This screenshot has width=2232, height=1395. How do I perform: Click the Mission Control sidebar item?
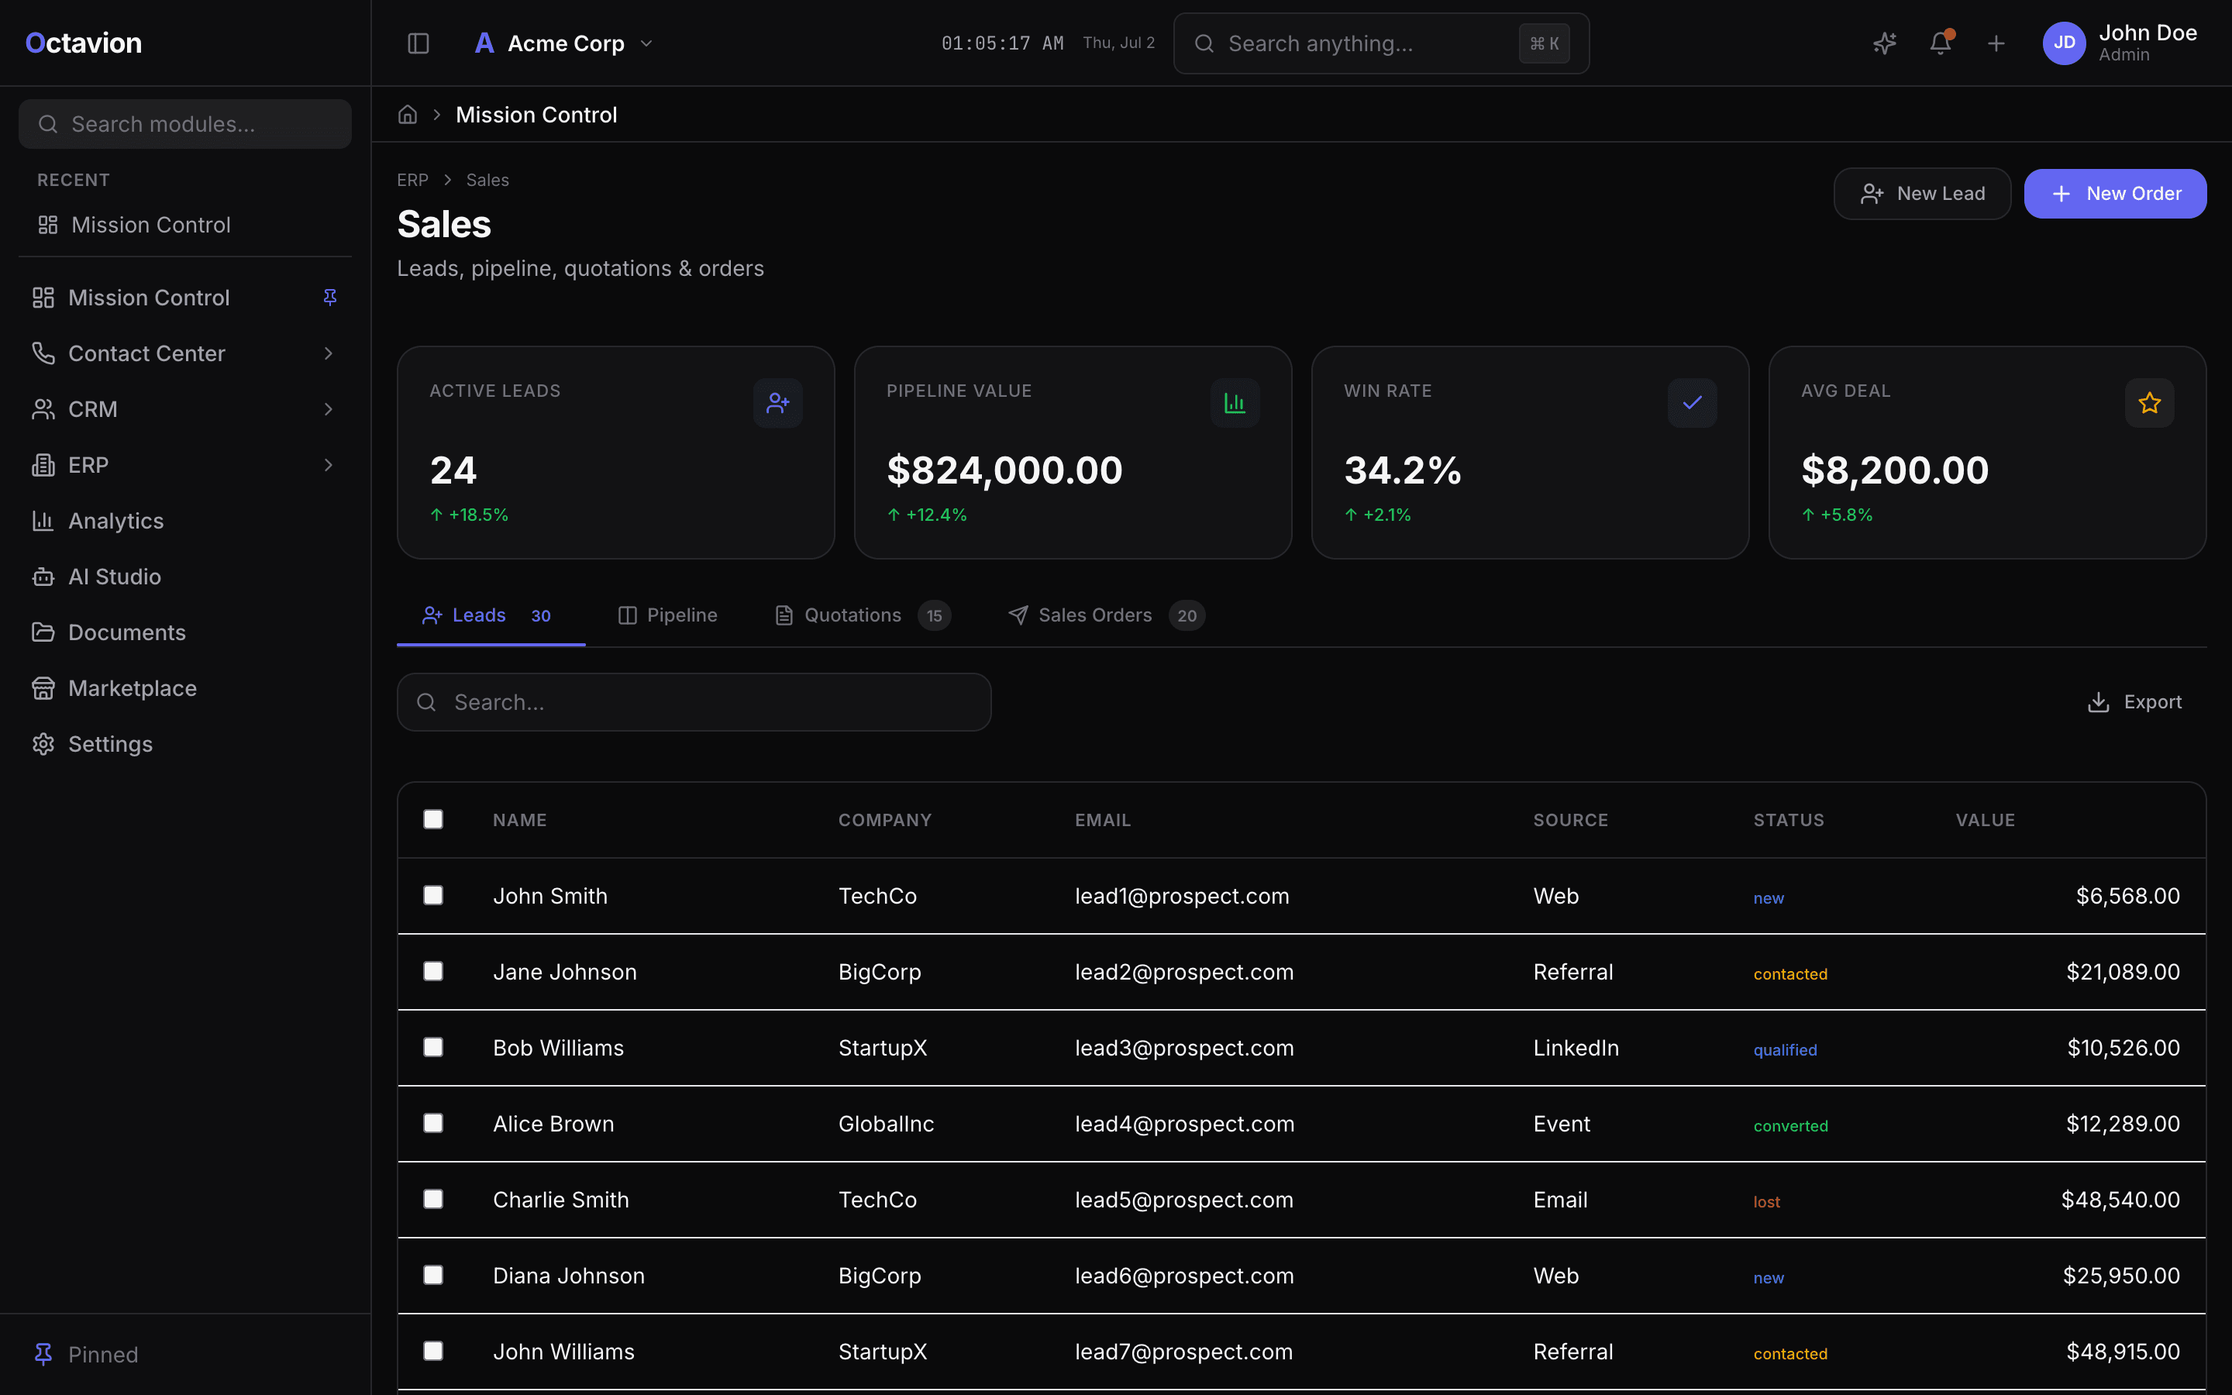tap(184, 297)
